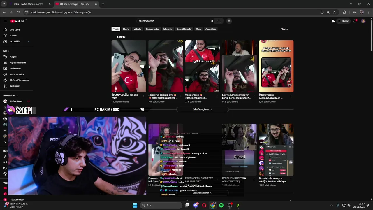Open Ana Sayfa in sidebar
Screen dimensions: 373x210
pyautogui.click(x=16, y=30)
